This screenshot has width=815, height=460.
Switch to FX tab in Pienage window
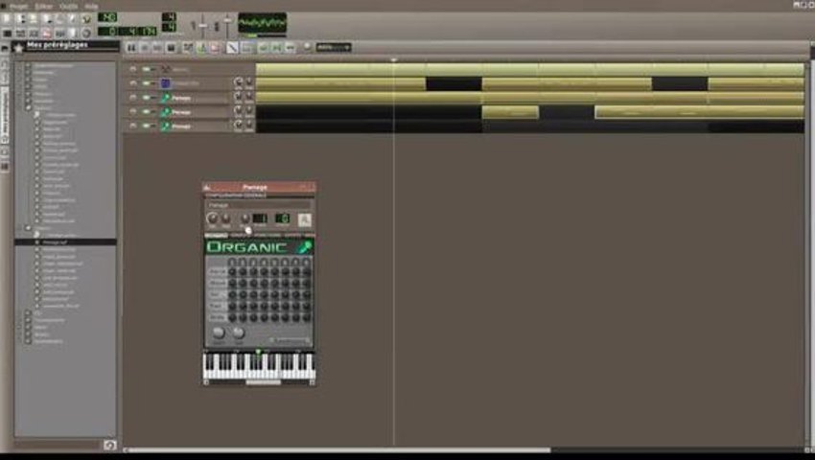click(292, 236)
